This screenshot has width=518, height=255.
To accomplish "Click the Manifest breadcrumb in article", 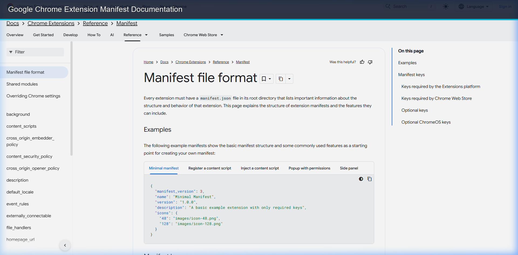I will 243,62.
